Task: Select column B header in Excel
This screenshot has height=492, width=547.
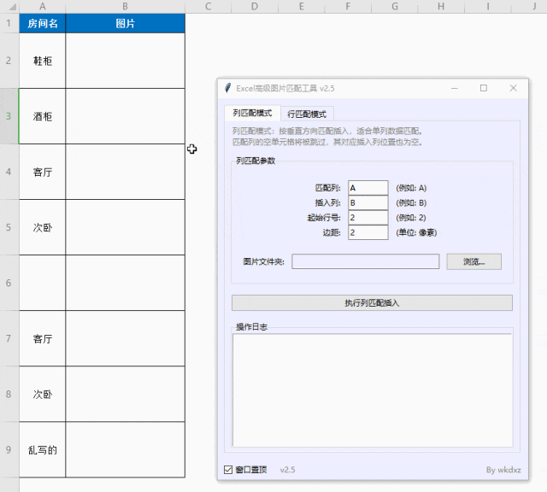Action: (126, 7)
